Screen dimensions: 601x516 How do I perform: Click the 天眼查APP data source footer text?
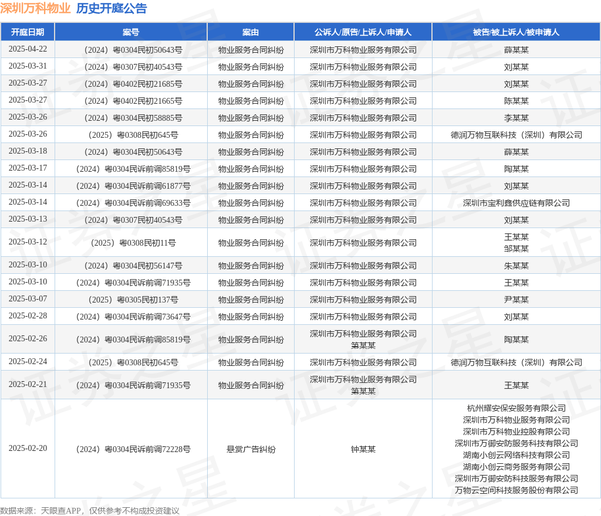click(x=60, y=511)
